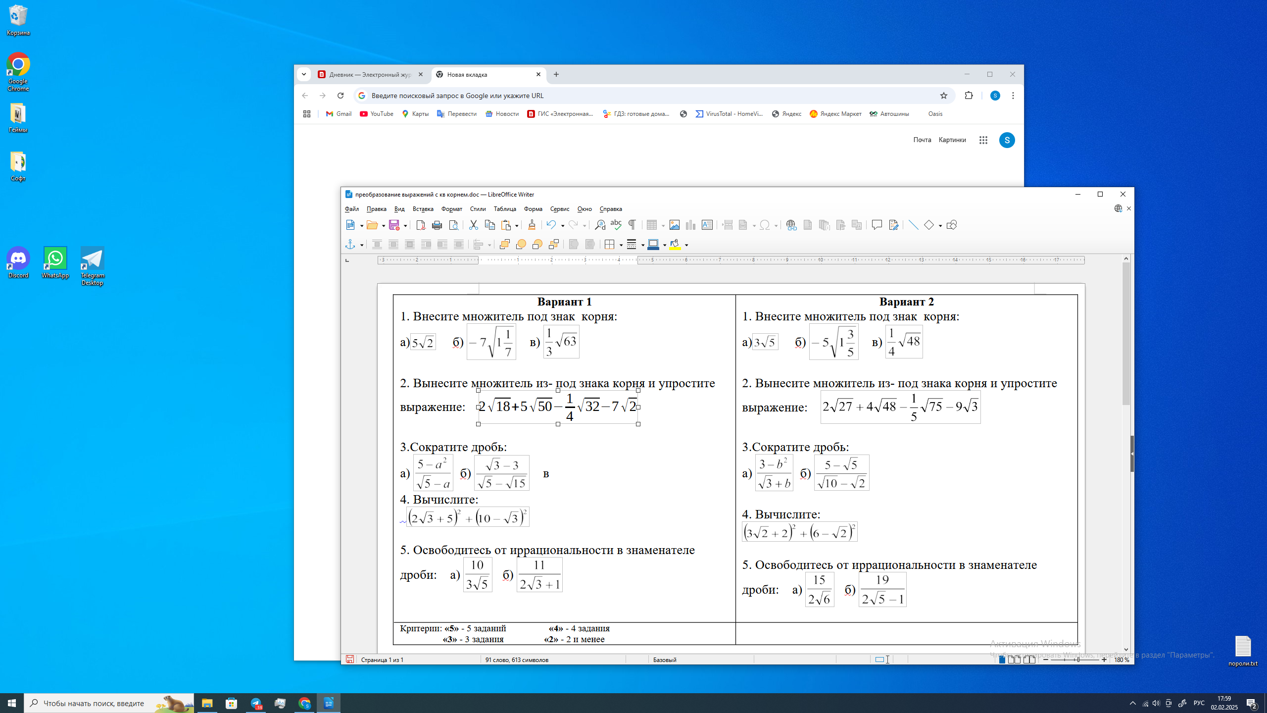Click the Border Color swatch
This screenshot has height=713, width=1267.
point(653,245)
